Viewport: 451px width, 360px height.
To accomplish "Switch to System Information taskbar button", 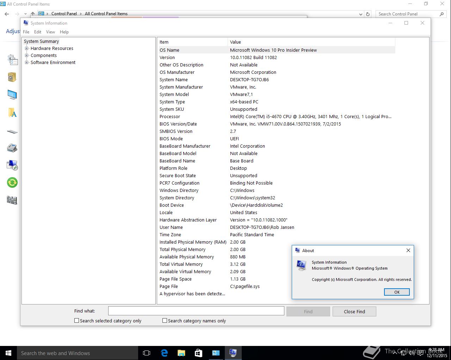I will [233, 353].
